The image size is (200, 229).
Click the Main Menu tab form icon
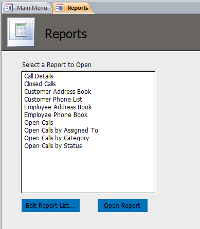tap(9, 8)
